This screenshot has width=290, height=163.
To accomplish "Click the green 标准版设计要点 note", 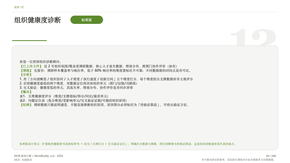I will [x=128, y=144].
